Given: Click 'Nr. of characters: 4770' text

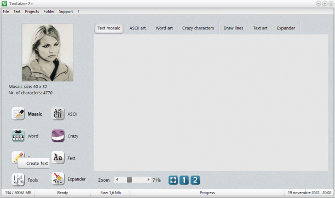Looking at the screenshot, I should tap(30, 93).
